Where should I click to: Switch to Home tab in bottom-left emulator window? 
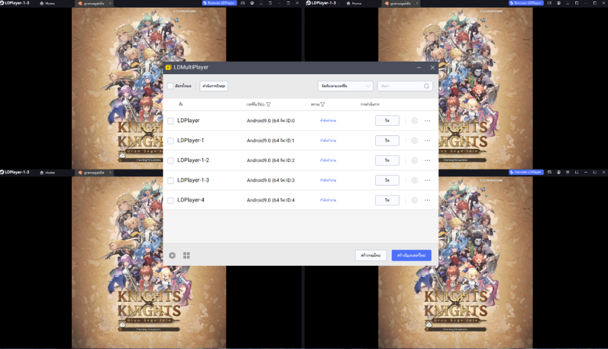[47, 173]
